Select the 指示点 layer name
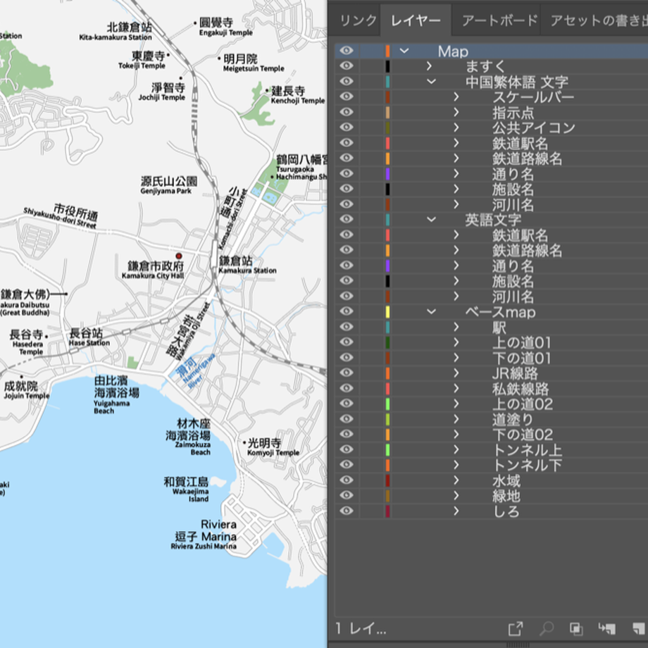Image resolution: width=648 pixels, height=648 pixels. (513, 113)
